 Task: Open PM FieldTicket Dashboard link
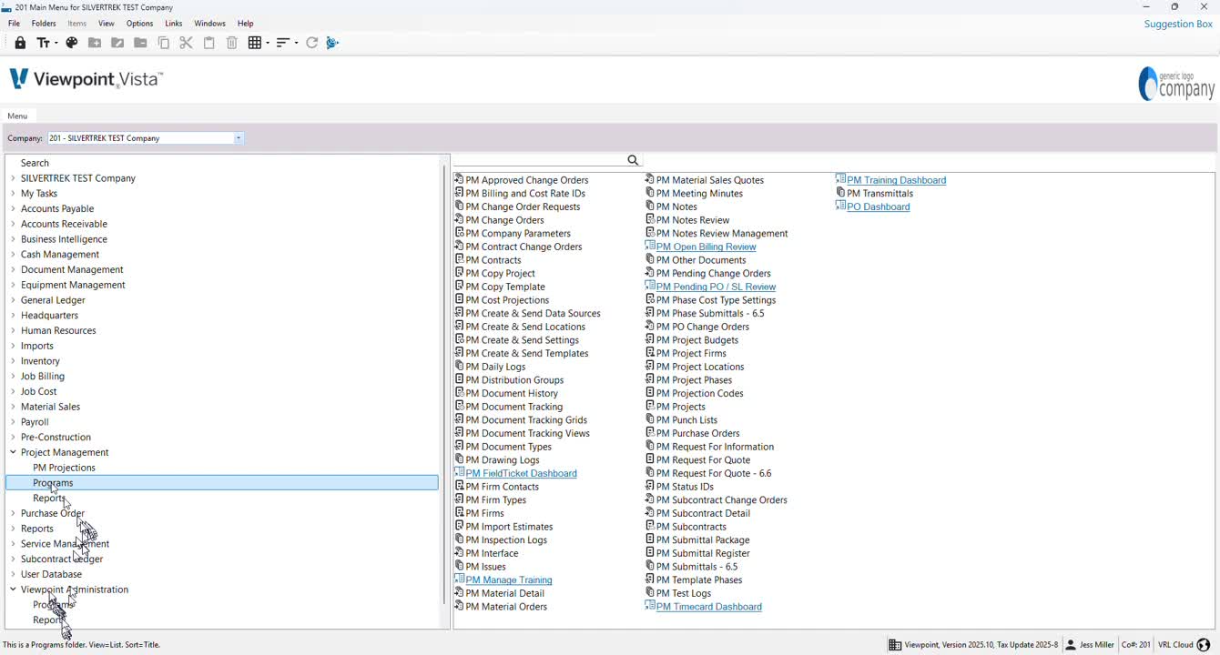pos(521,473)
